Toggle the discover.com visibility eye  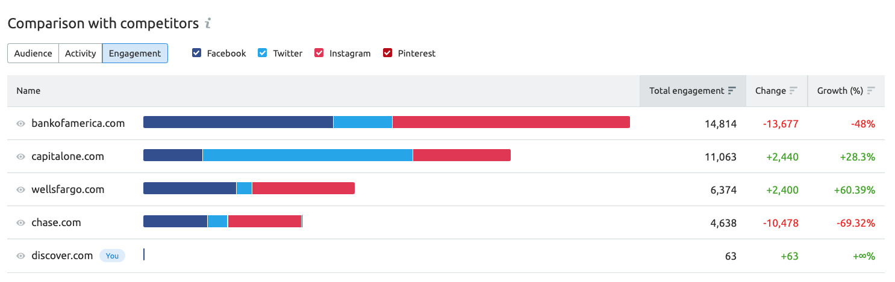20,256
